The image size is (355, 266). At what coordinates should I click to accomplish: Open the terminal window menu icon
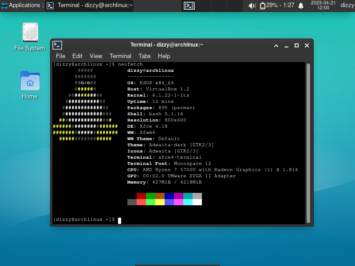pyautogui.click(x=57, y=45)
